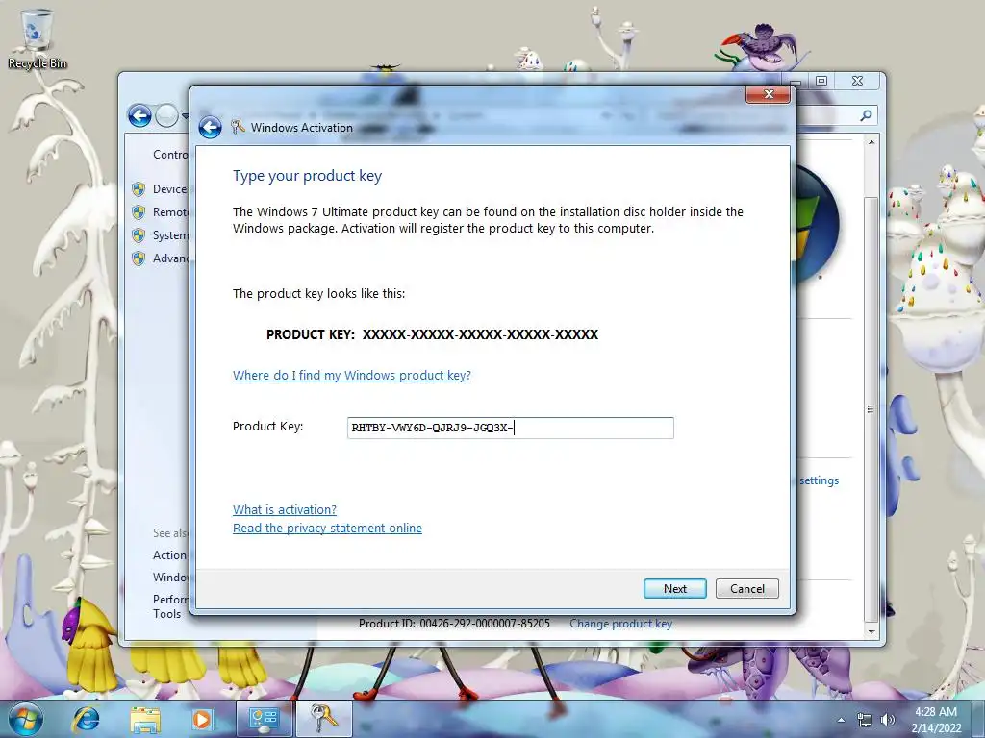Open the Recycle Bin desktop icon
Screen dimensions: 985x738
click(38, 37)
